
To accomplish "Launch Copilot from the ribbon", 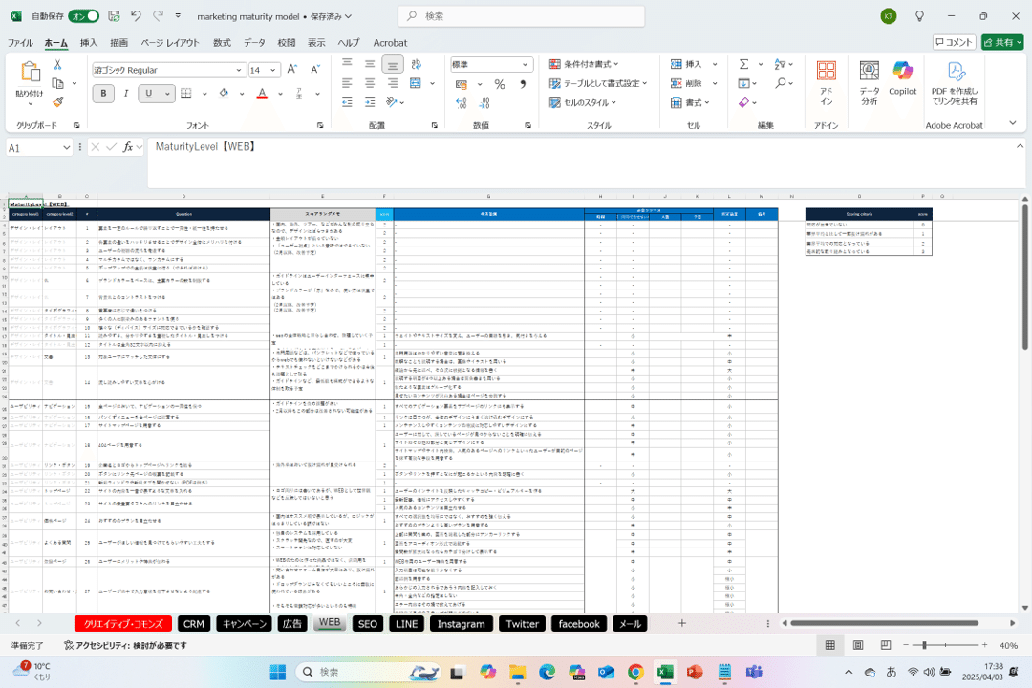I will [x=902, y=79].
